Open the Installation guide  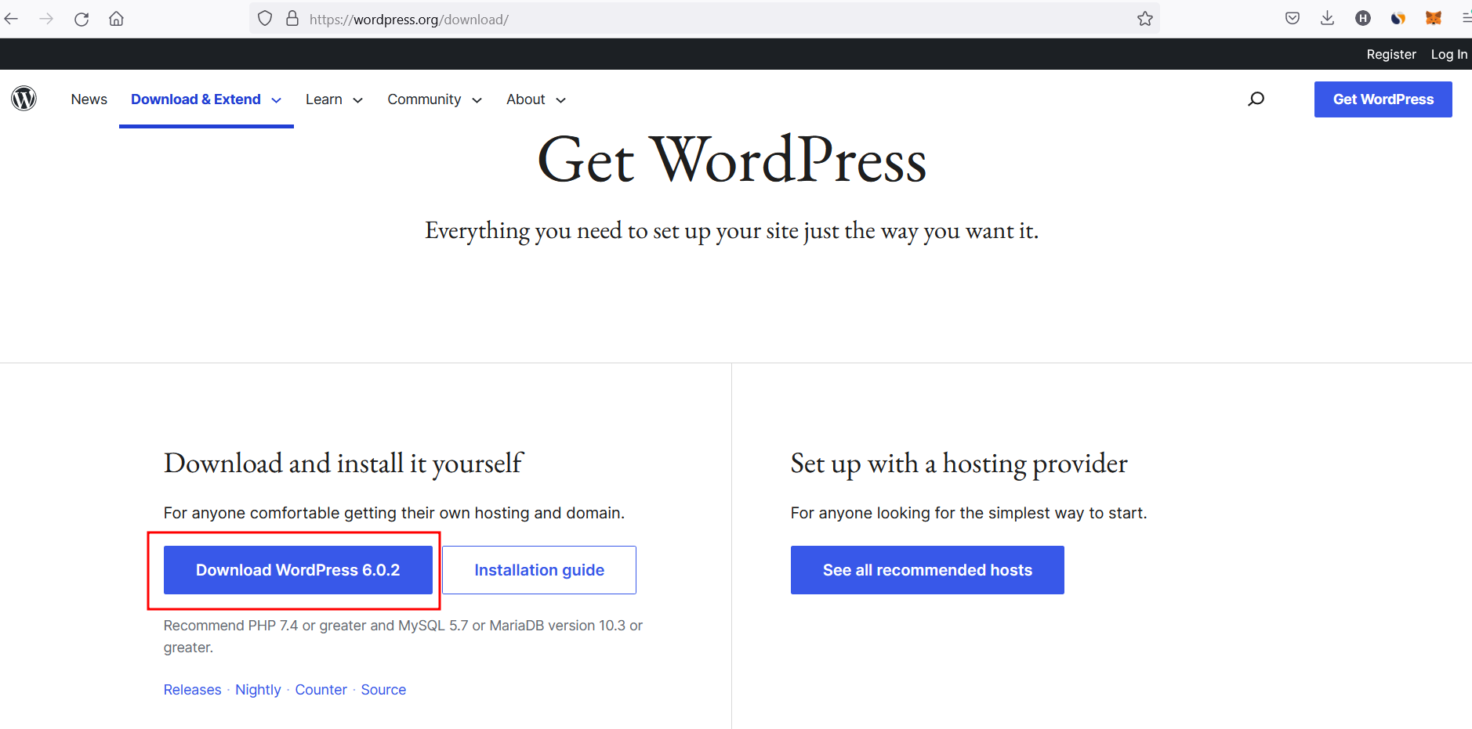539,570
